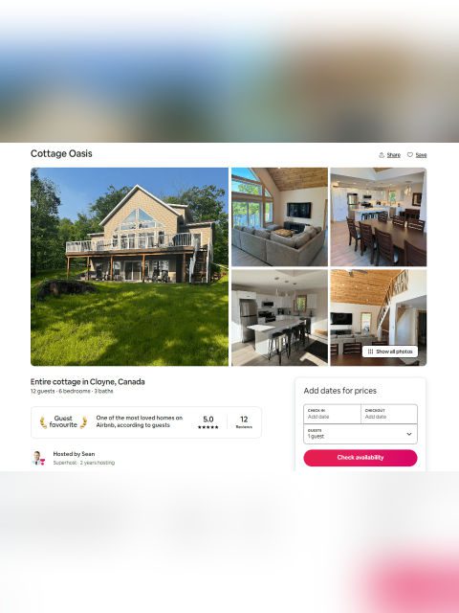Click the Superhost badge on avatar
Viewport: 459px width, 613px height.
[x=42, y=462]
